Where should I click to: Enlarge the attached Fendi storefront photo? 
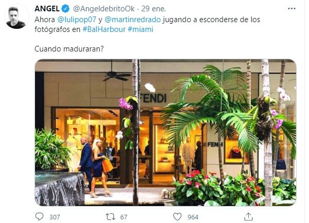[x=165, y=132]
